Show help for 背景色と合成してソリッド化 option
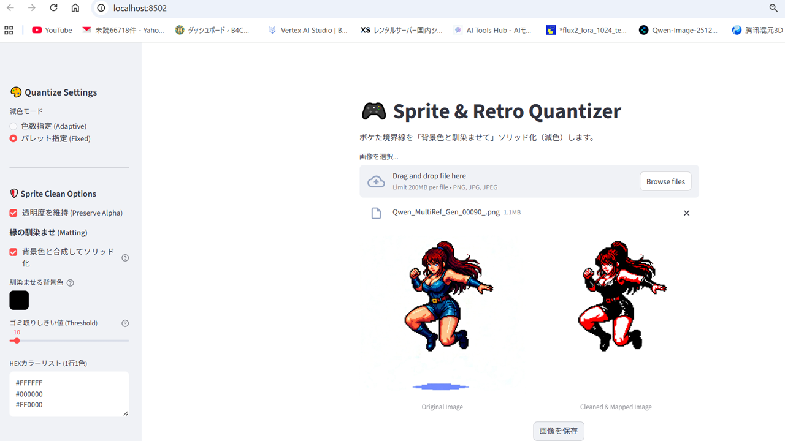This screenshot has width=785, height=441. (125, 257)
